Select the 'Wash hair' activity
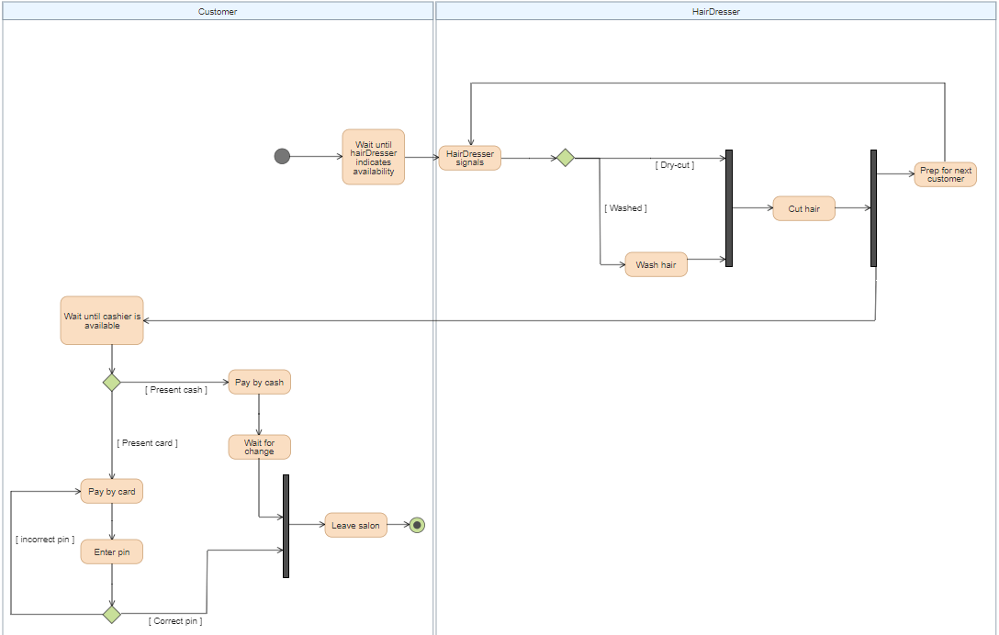 coord(656,264)
